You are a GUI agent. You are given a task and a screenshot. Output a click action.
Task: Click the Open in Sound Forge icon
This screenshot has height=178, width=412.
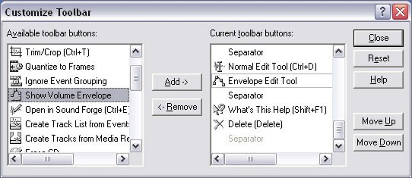tap(16, 110)
